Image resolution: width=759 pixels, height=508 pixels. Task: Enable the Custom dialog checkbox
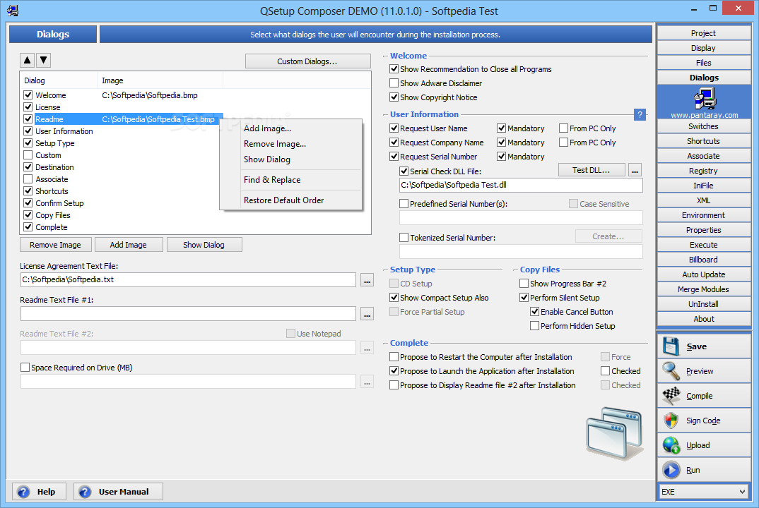[x=28, y=155]
